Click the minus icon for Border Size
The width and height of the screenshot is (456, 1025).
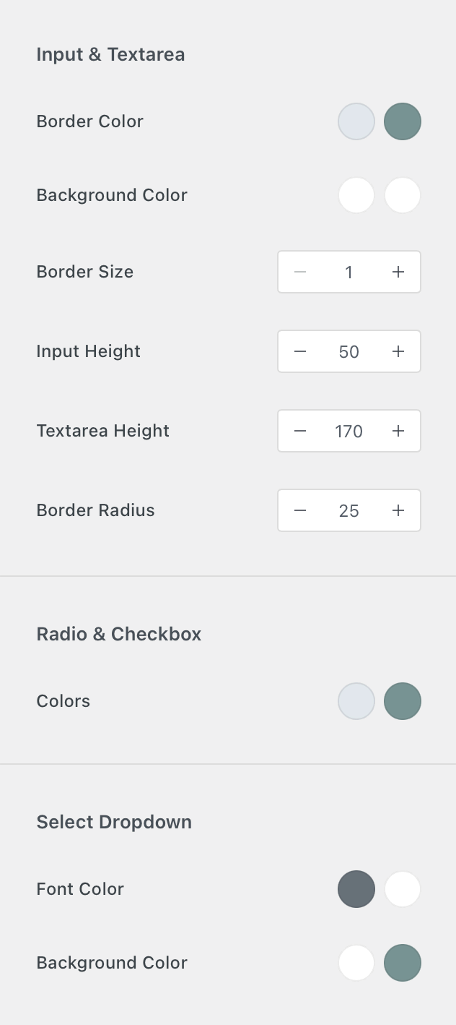click(300, 272)
